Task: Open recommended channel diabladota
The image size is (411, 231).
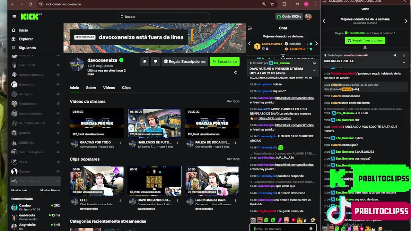Action: click(36, 217)
